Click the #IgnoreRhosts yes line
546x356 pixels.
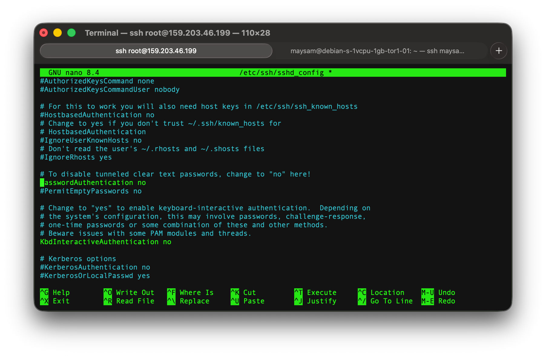[x=76, y=157]
